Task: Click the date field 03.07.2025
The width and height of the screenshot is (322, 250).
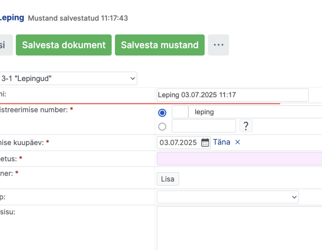Action: coord(178,142)
